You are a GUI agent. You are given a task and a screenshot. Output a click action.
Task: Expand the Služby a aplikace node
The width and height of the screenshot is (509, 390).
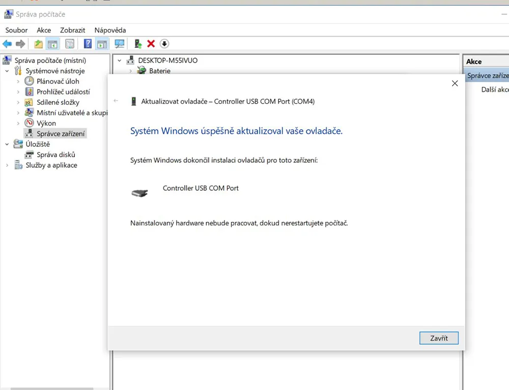click(x=7, y=165)
